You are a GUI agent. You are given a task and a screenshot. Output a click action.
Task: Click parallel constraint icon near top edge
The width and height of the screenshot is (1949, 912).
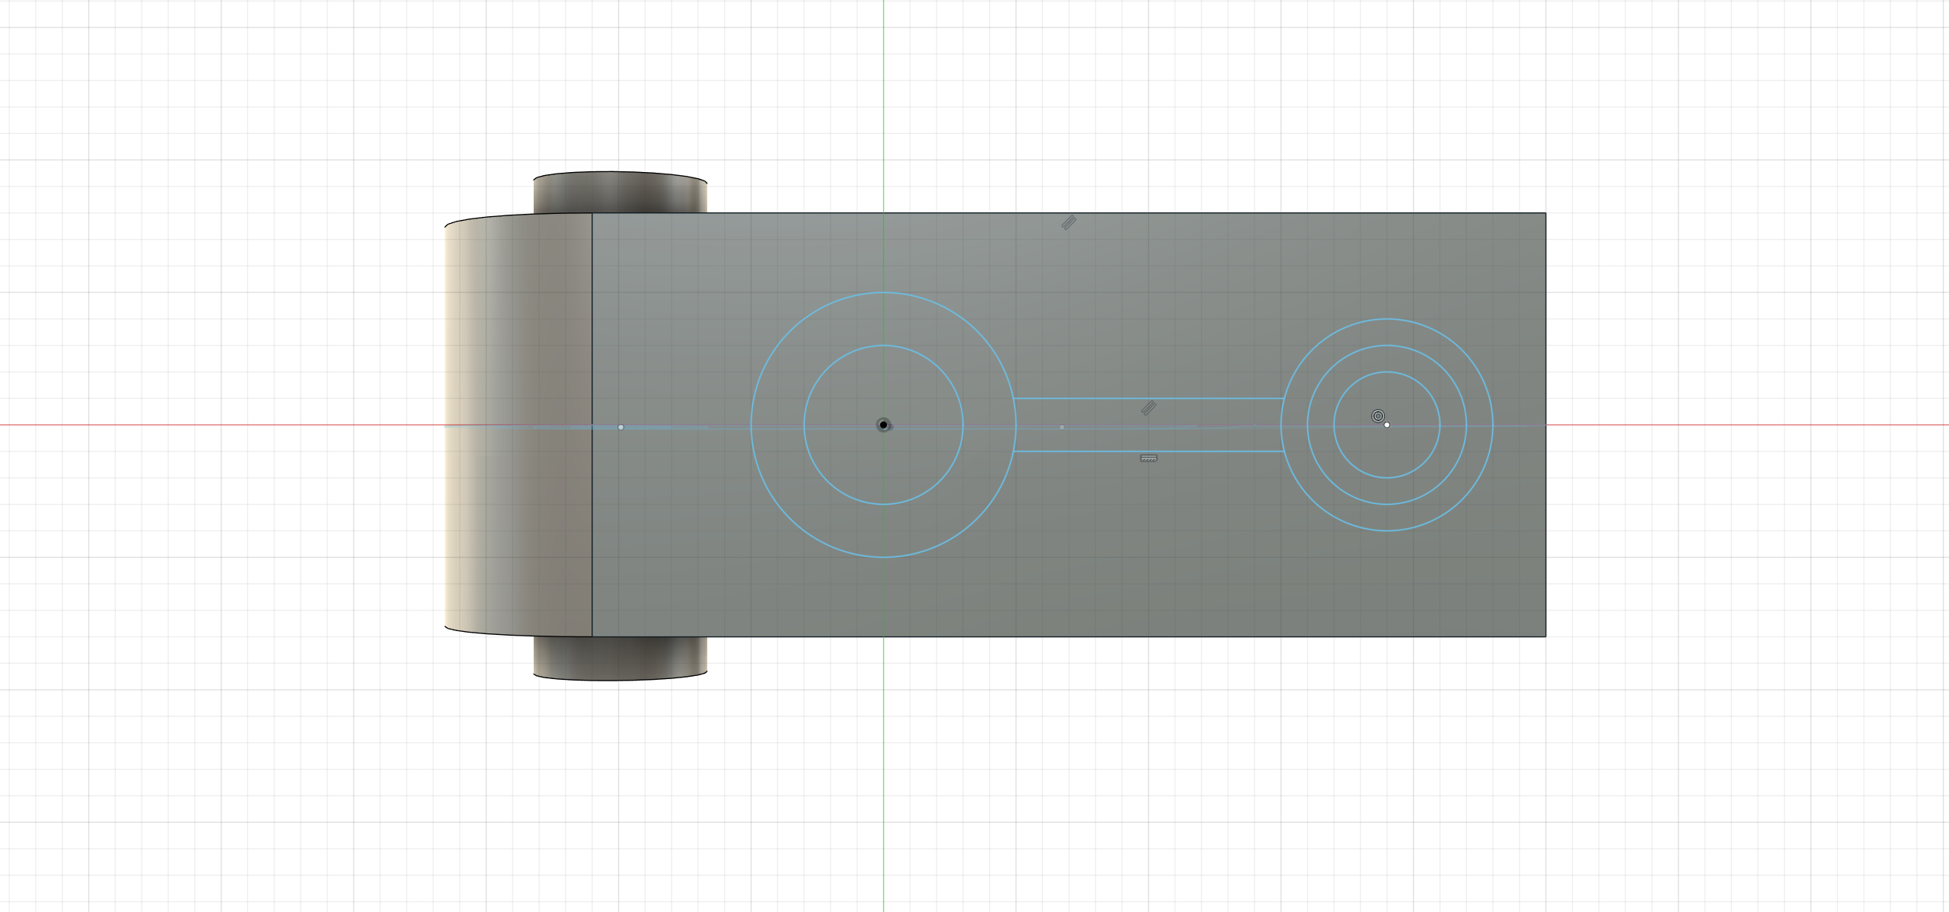tap(1069, 223)
